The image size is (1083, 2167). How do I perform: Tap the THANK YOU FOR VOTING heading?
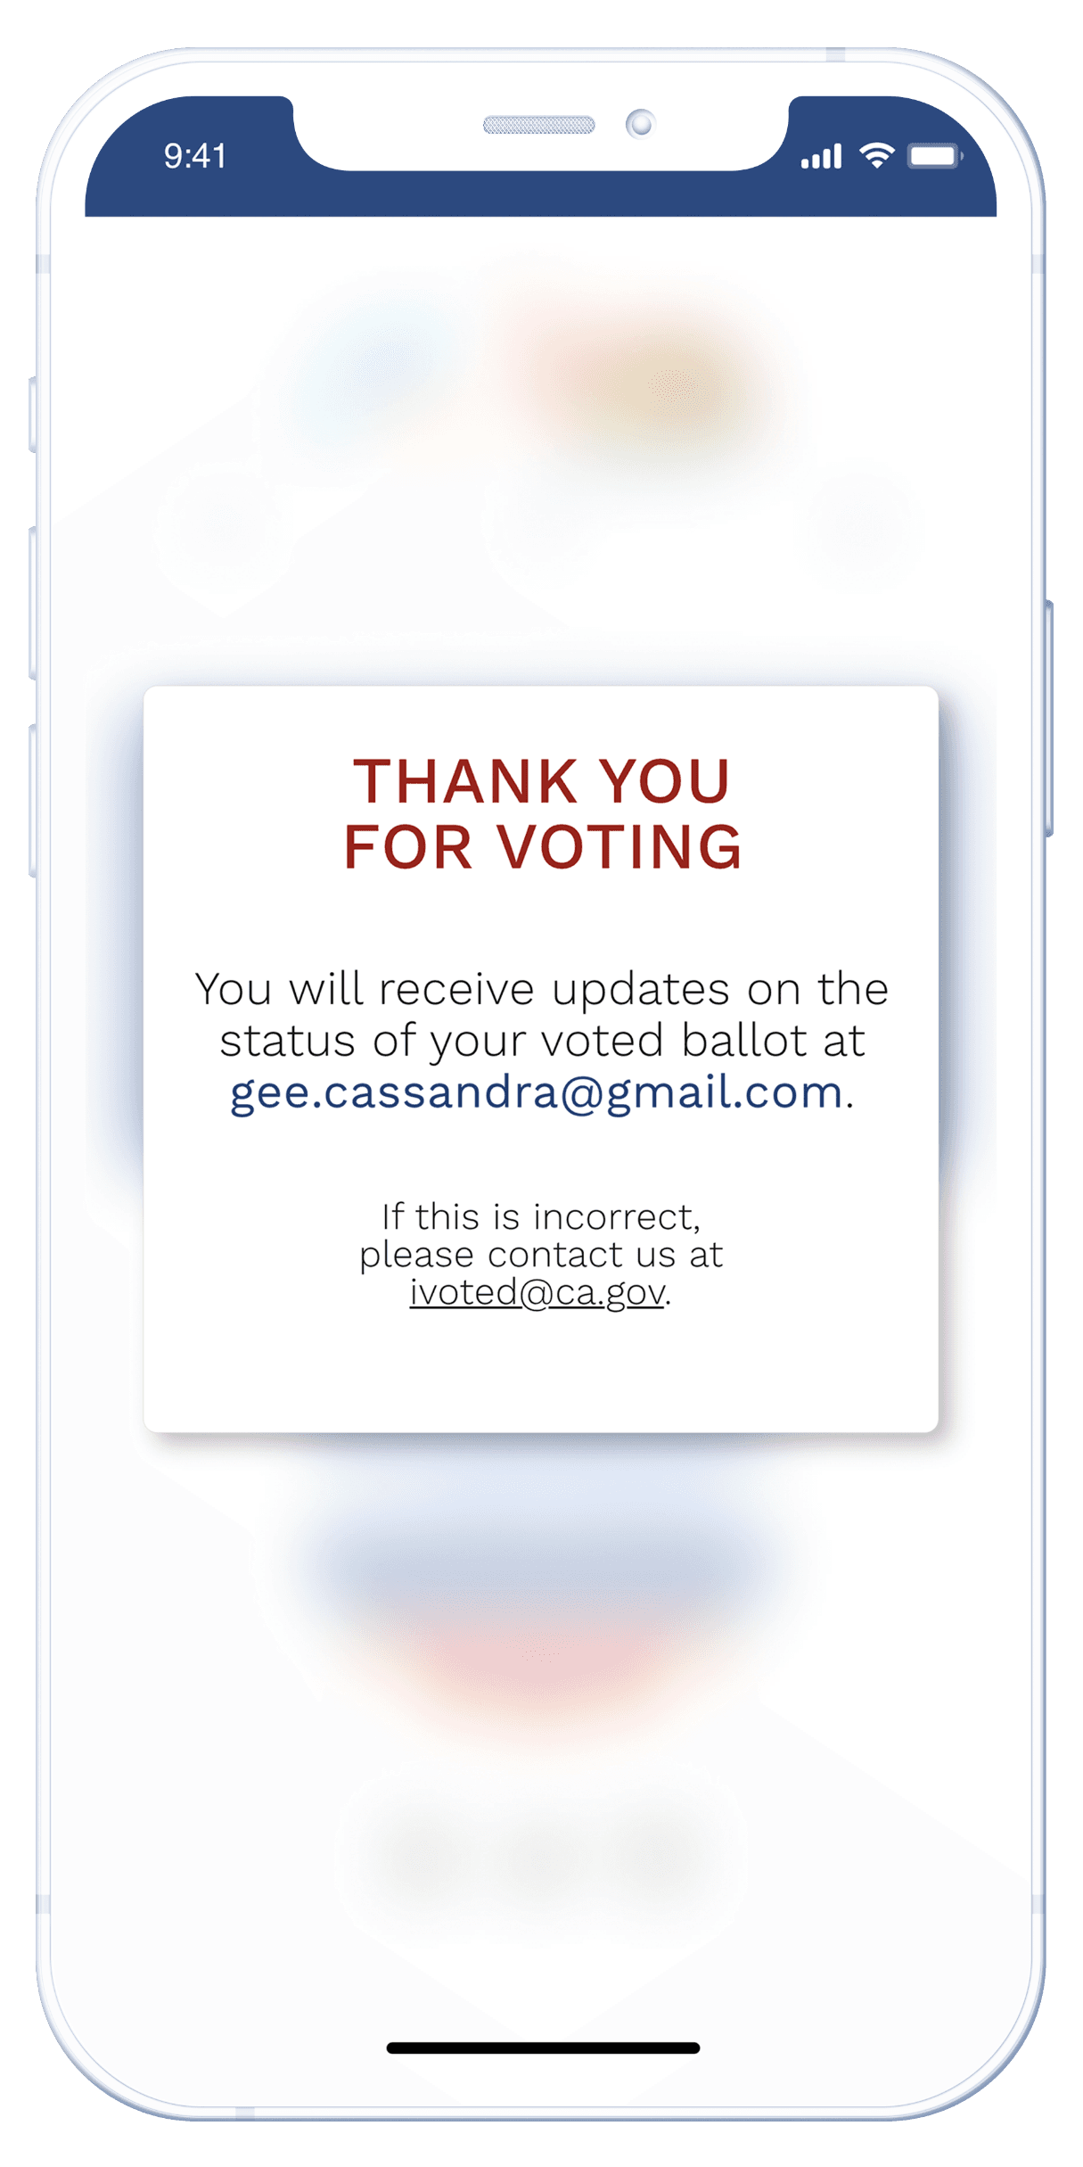pos(542,813)
